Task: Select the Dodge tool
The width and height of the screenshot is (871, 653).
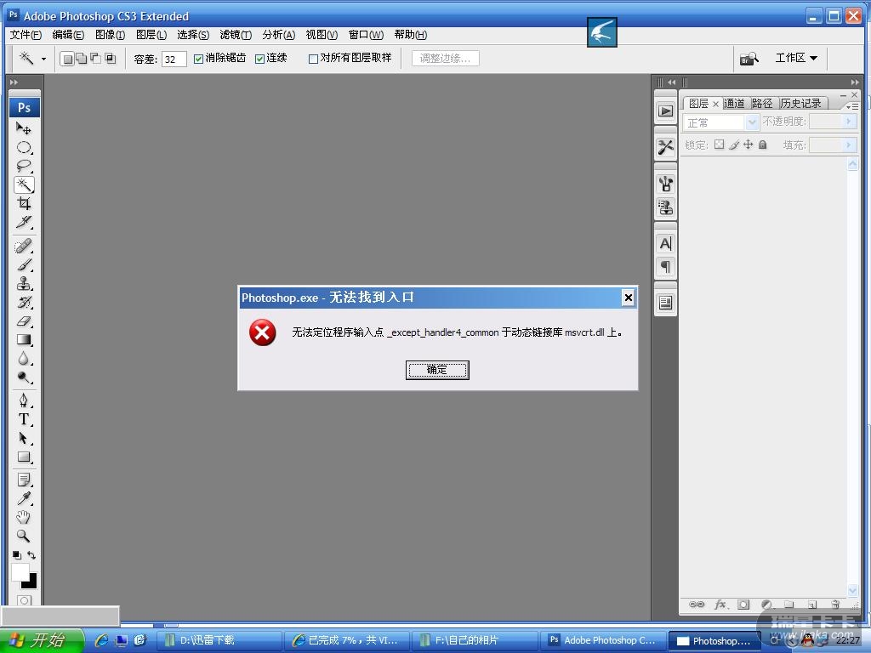Action: click(23, 378)
